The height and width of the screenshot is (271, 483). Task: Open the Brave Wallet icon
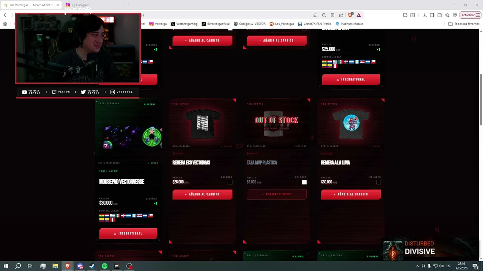[x=440, y=15]
